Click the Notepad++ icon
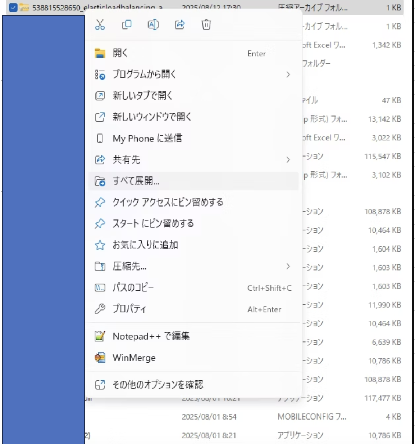Viewport: 415px width, 444px height. pos(100,336)
